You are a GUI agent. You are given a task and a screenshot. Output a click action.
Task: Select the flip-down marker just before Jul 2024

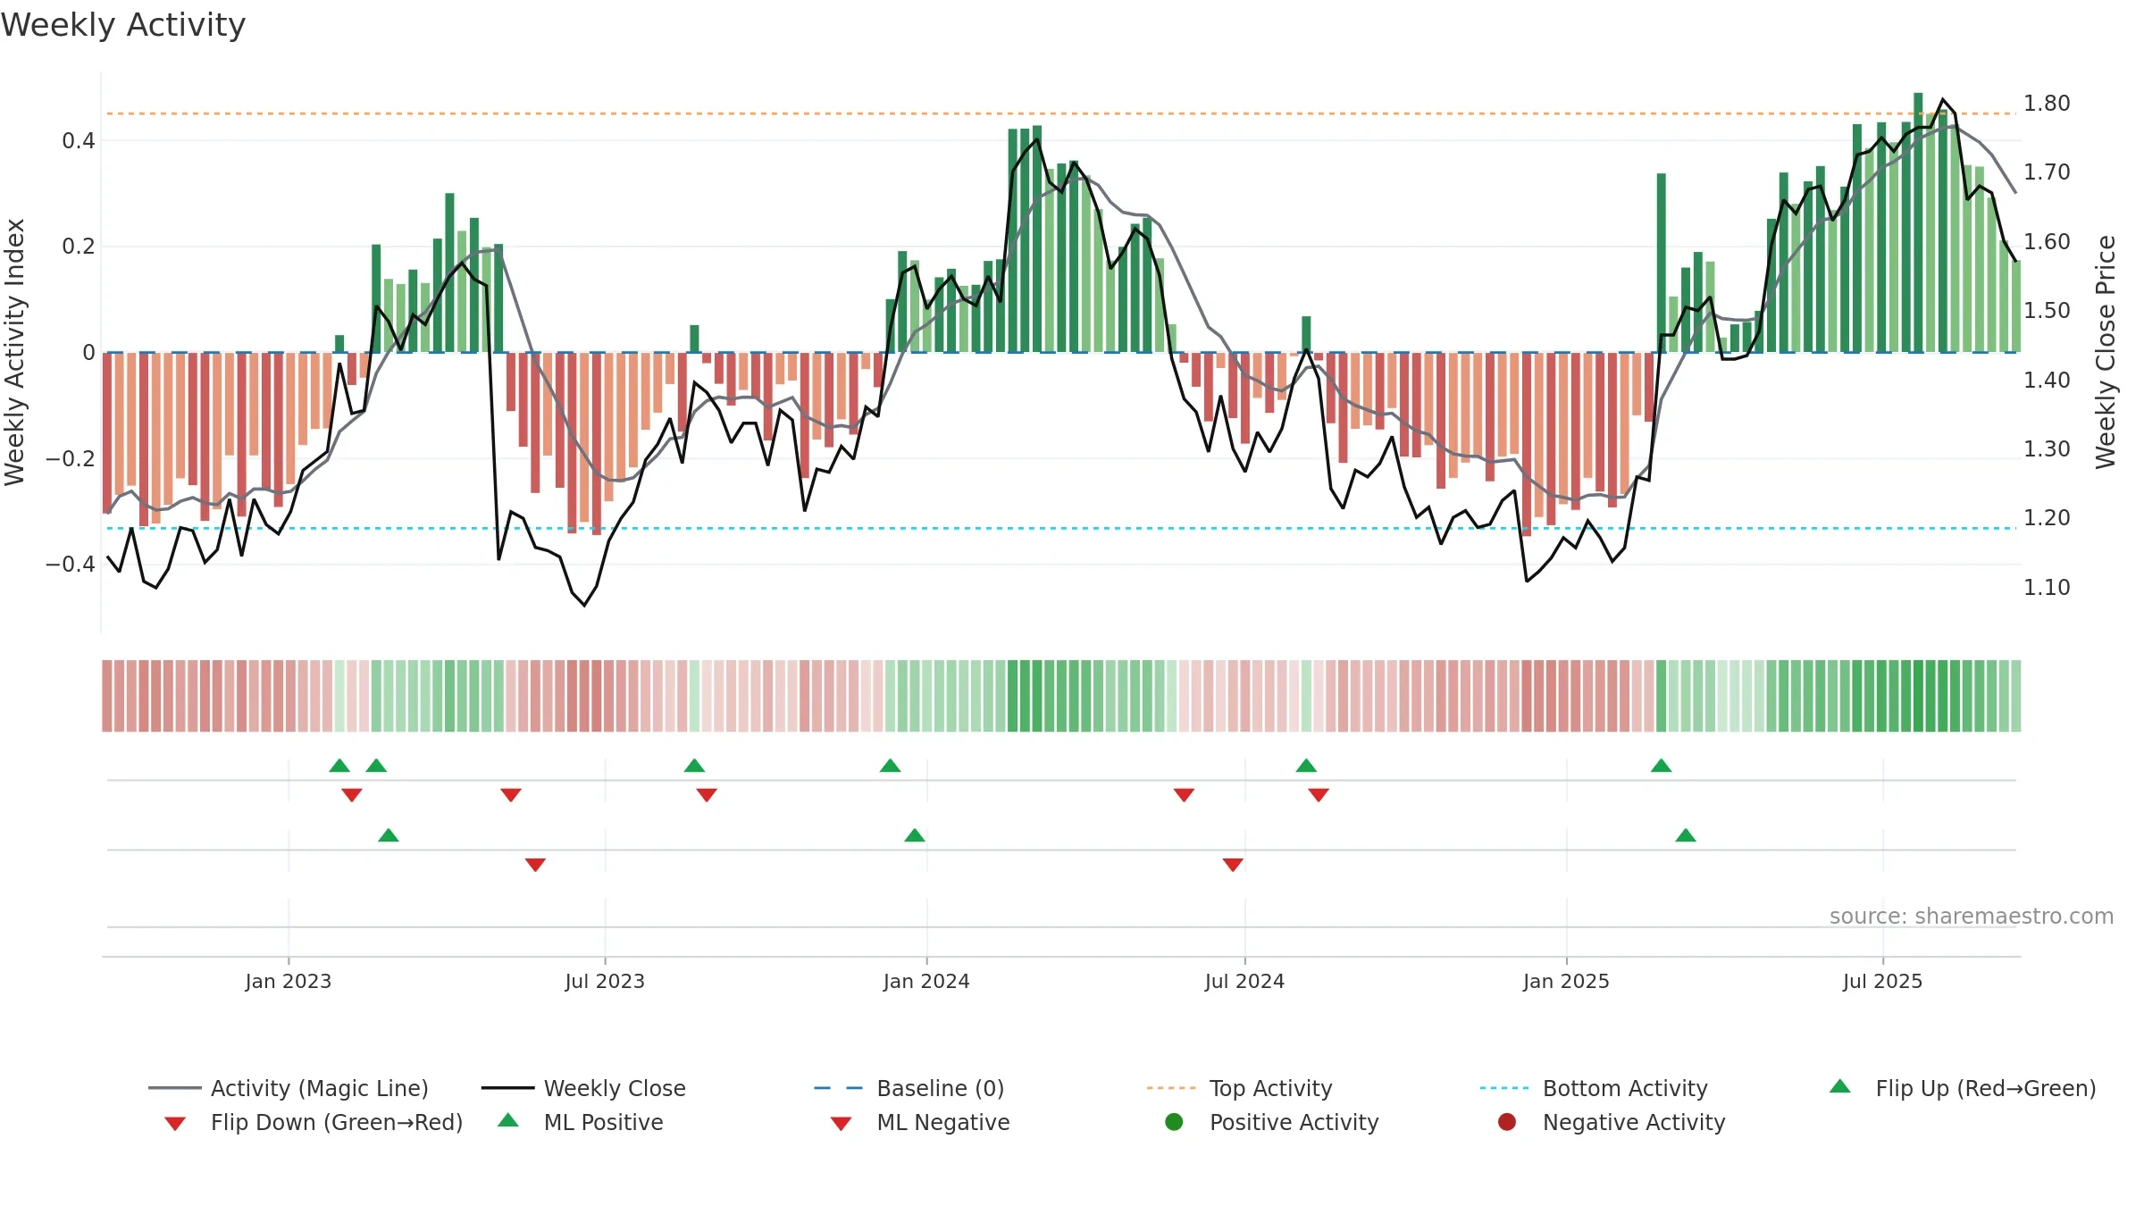(1185, 795)
